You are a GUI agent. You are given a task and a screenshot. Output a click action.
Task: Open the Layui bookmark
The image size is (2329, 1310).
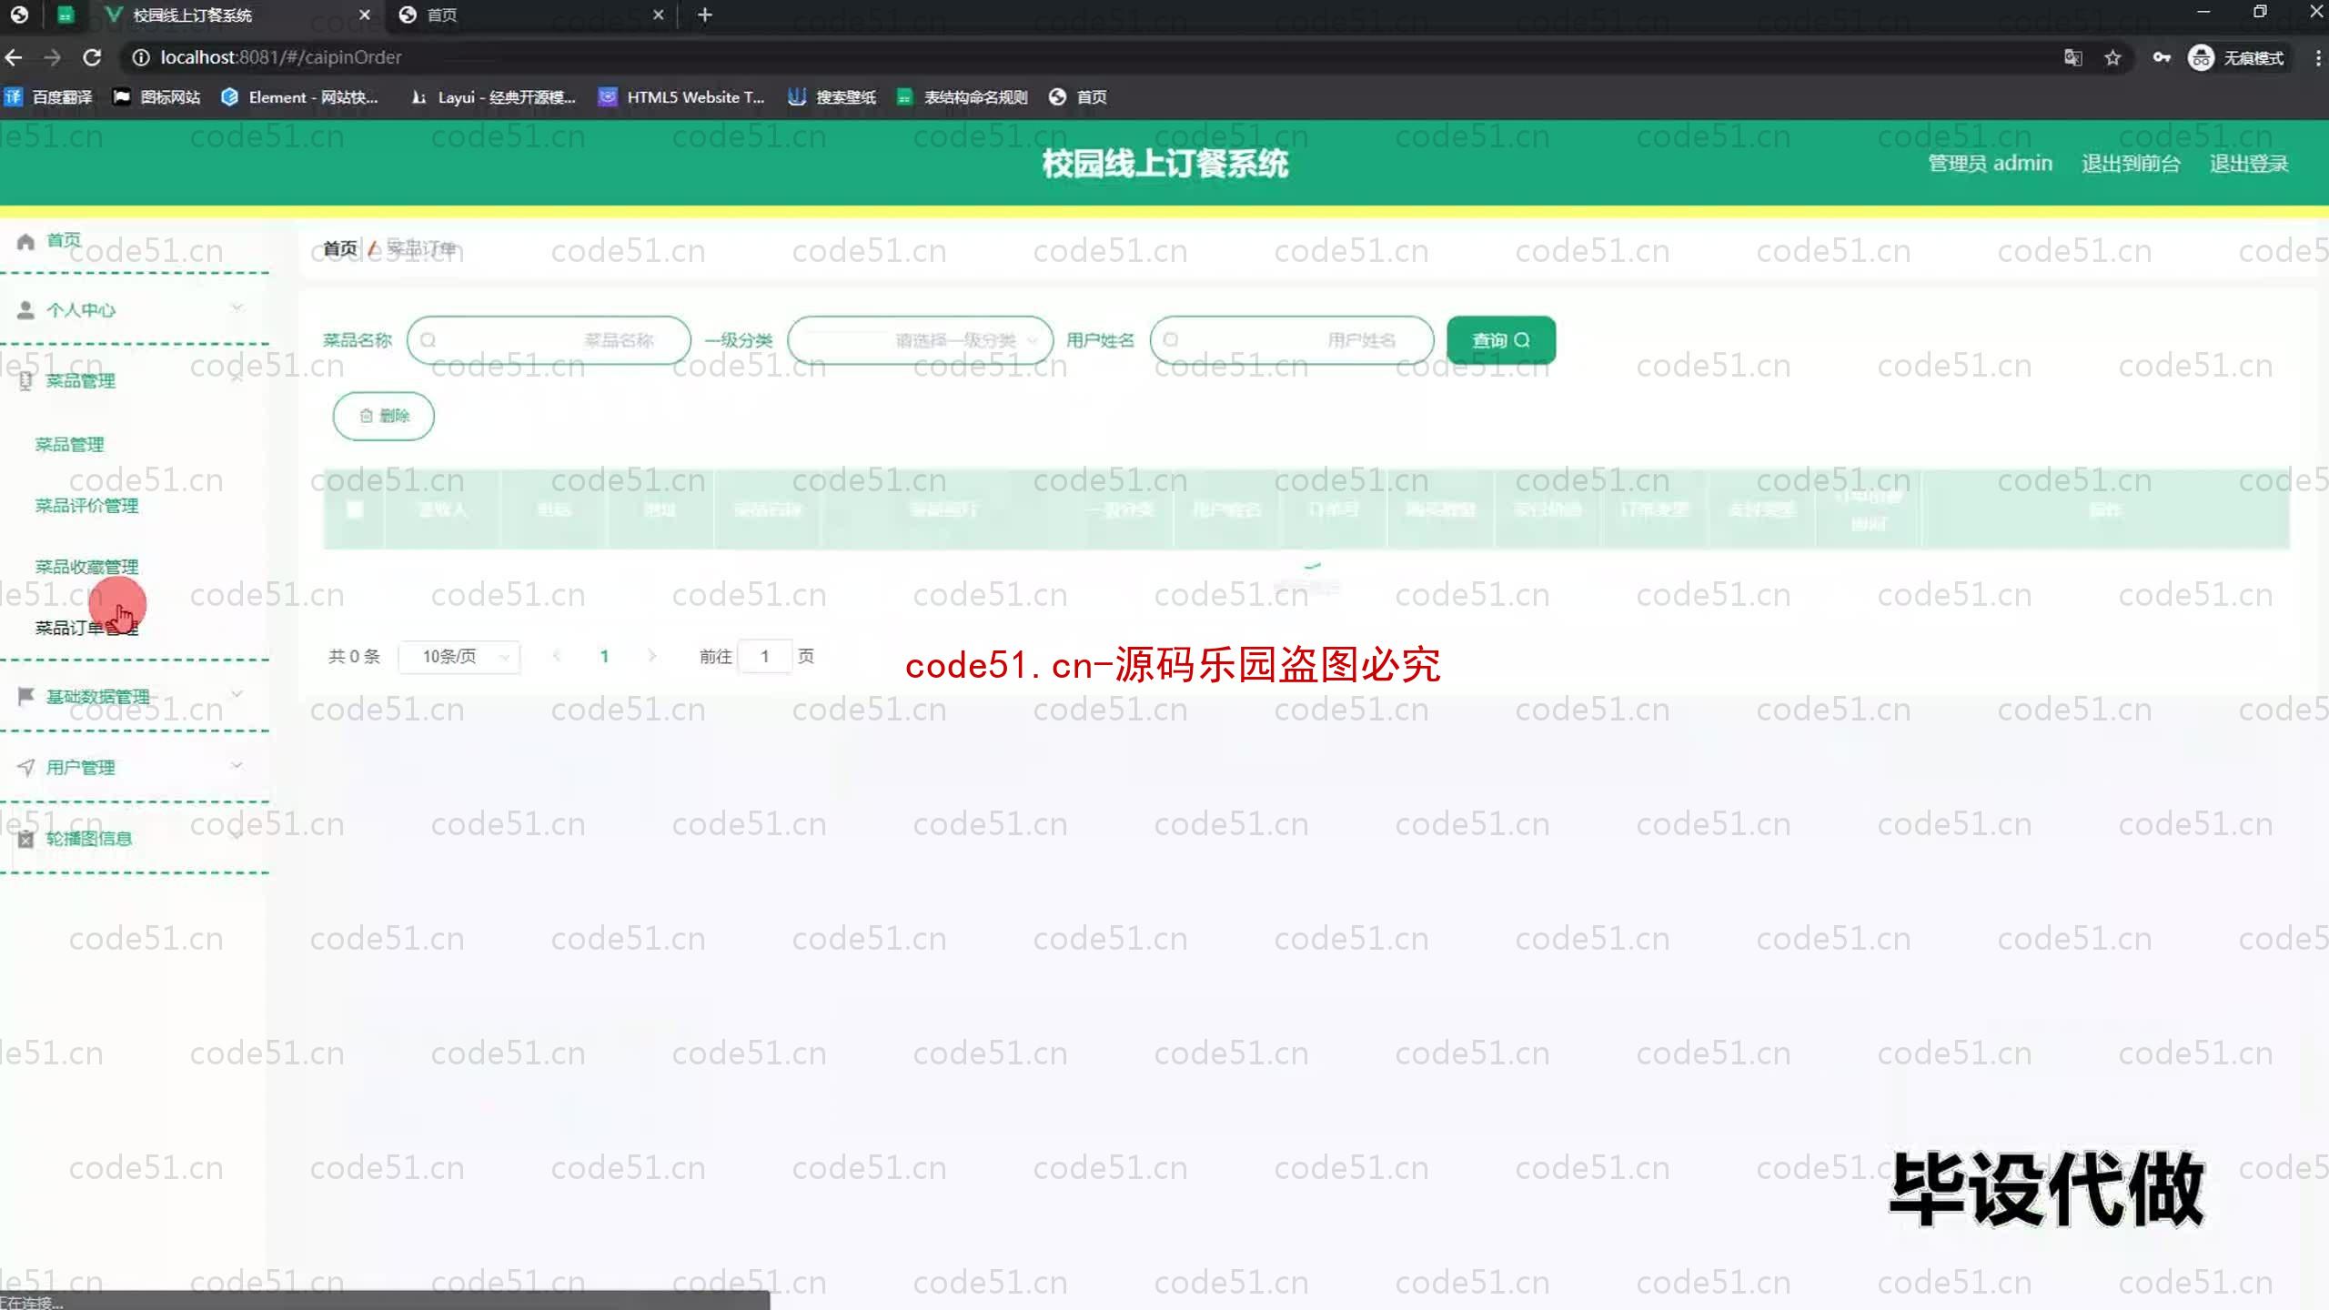click(x=494, y=97)
